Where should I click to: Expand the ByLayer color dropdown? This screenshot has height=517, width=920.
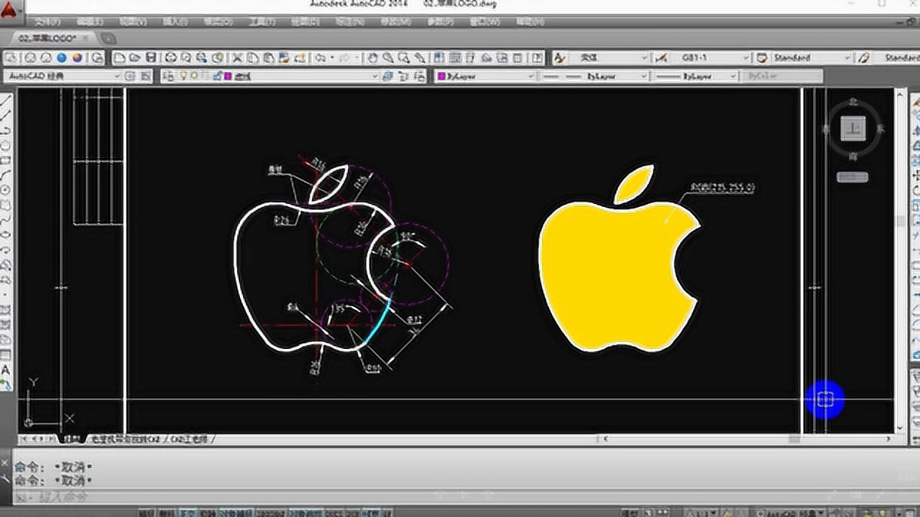(531, 75)
